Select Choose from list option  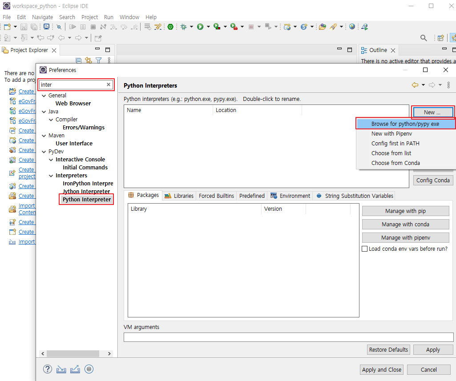click(x=391, y=153)
